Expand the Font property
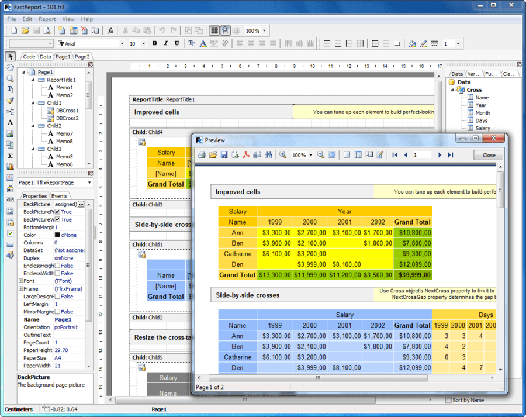 (x=20, y=281)
